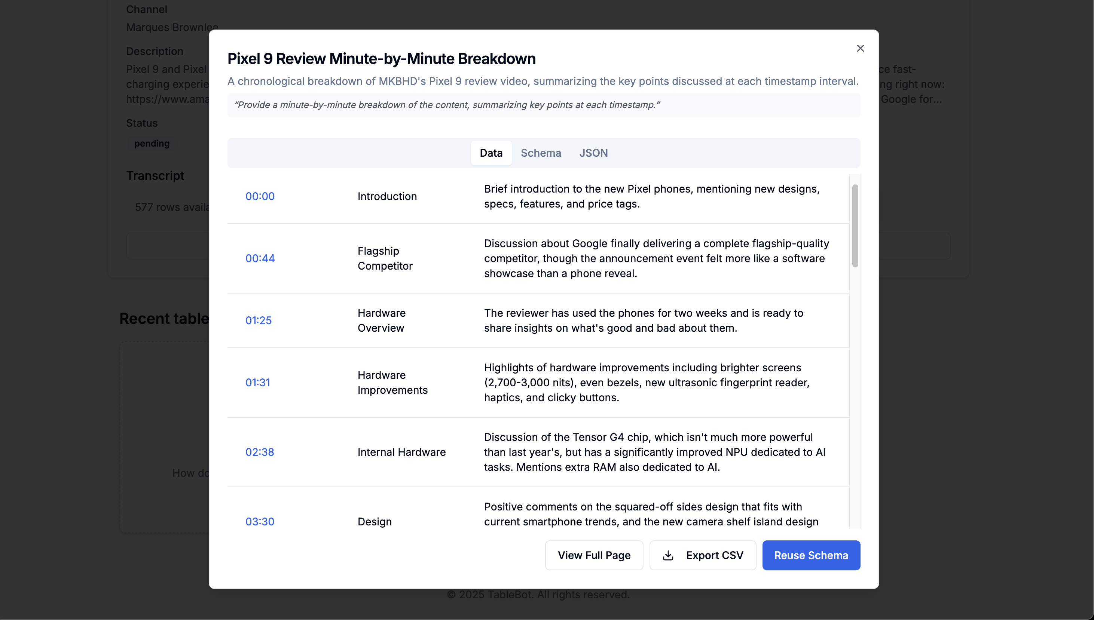Image resolution: width=1094 pixels, height=620 pixels.
Task: Click the flagship-quality competitor description text
Action: click(656, 258)
